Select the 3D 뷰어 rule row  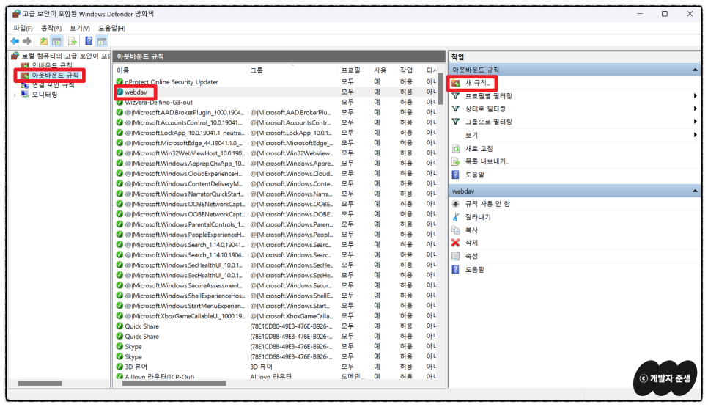276,367
